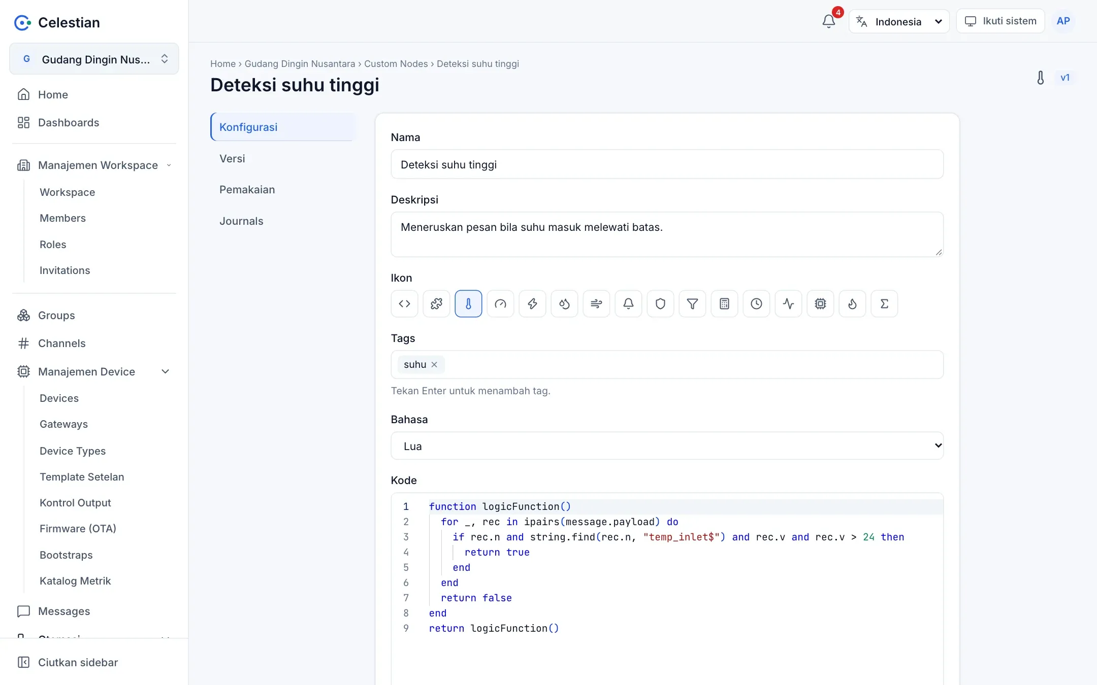The image size is (1097, 685).
Task: Open the Gudang Dingin workspace switcher
Action: [x=94, y=59]
